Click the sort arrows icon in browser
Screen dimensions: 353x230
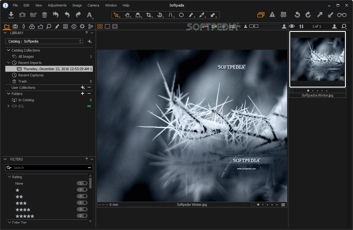coord(301,26)
